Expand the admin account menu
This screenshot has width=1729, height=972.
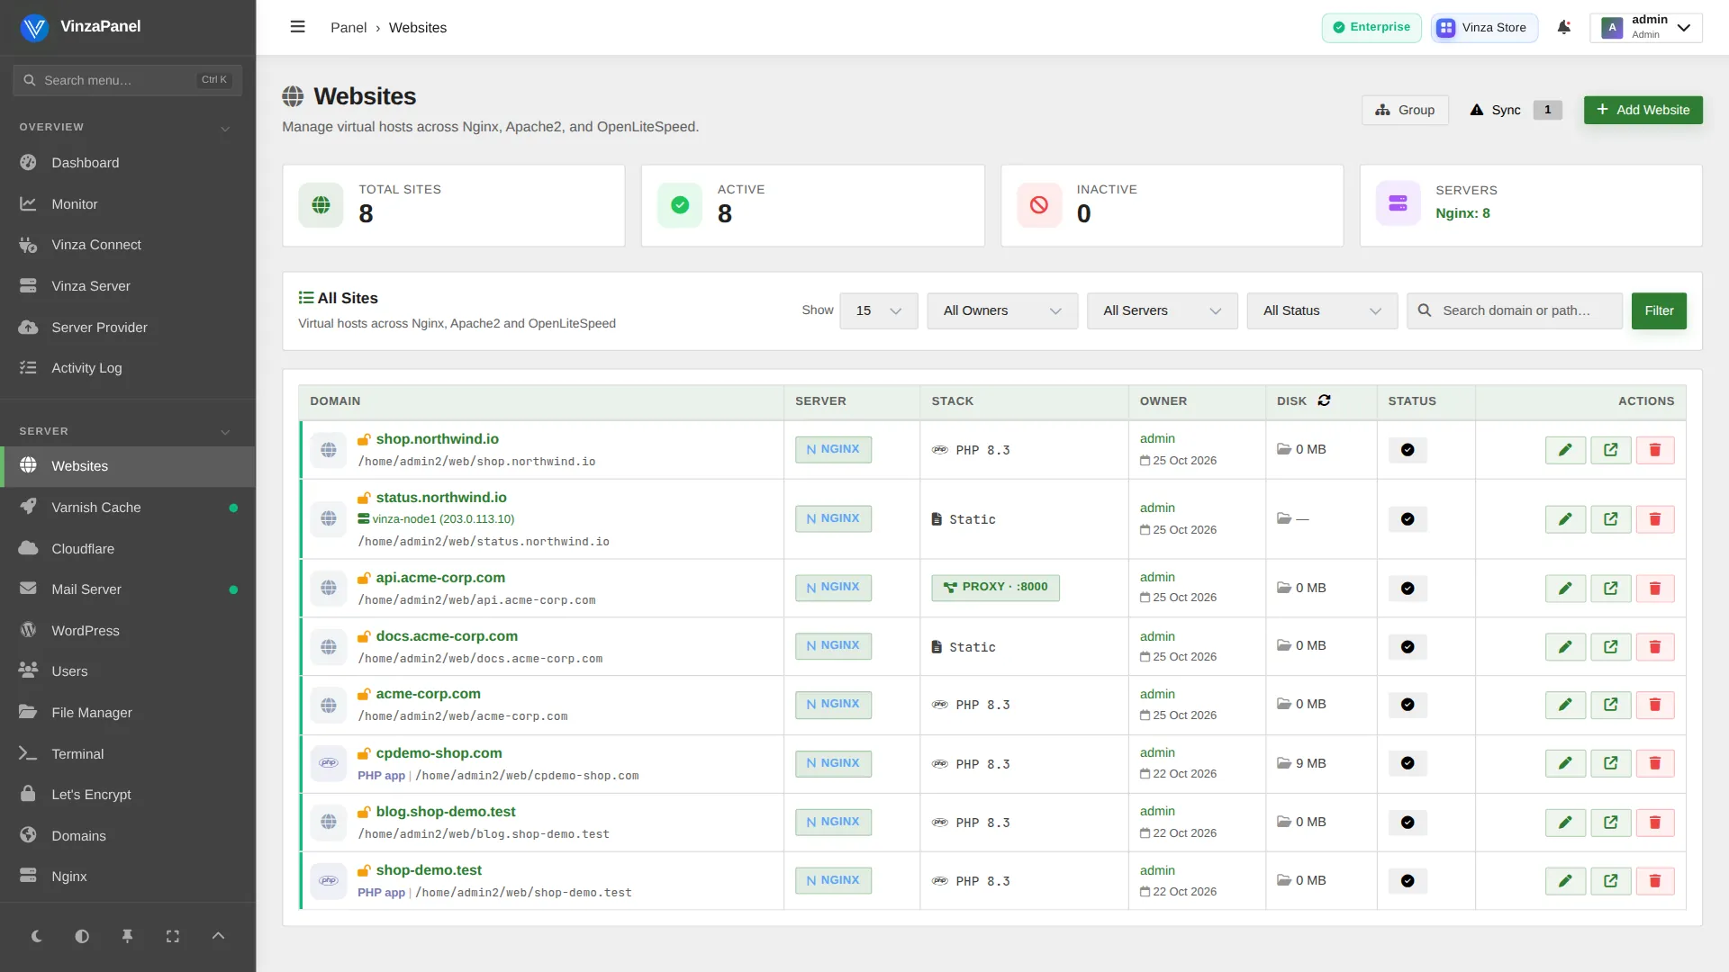(x=1645, y=27)
